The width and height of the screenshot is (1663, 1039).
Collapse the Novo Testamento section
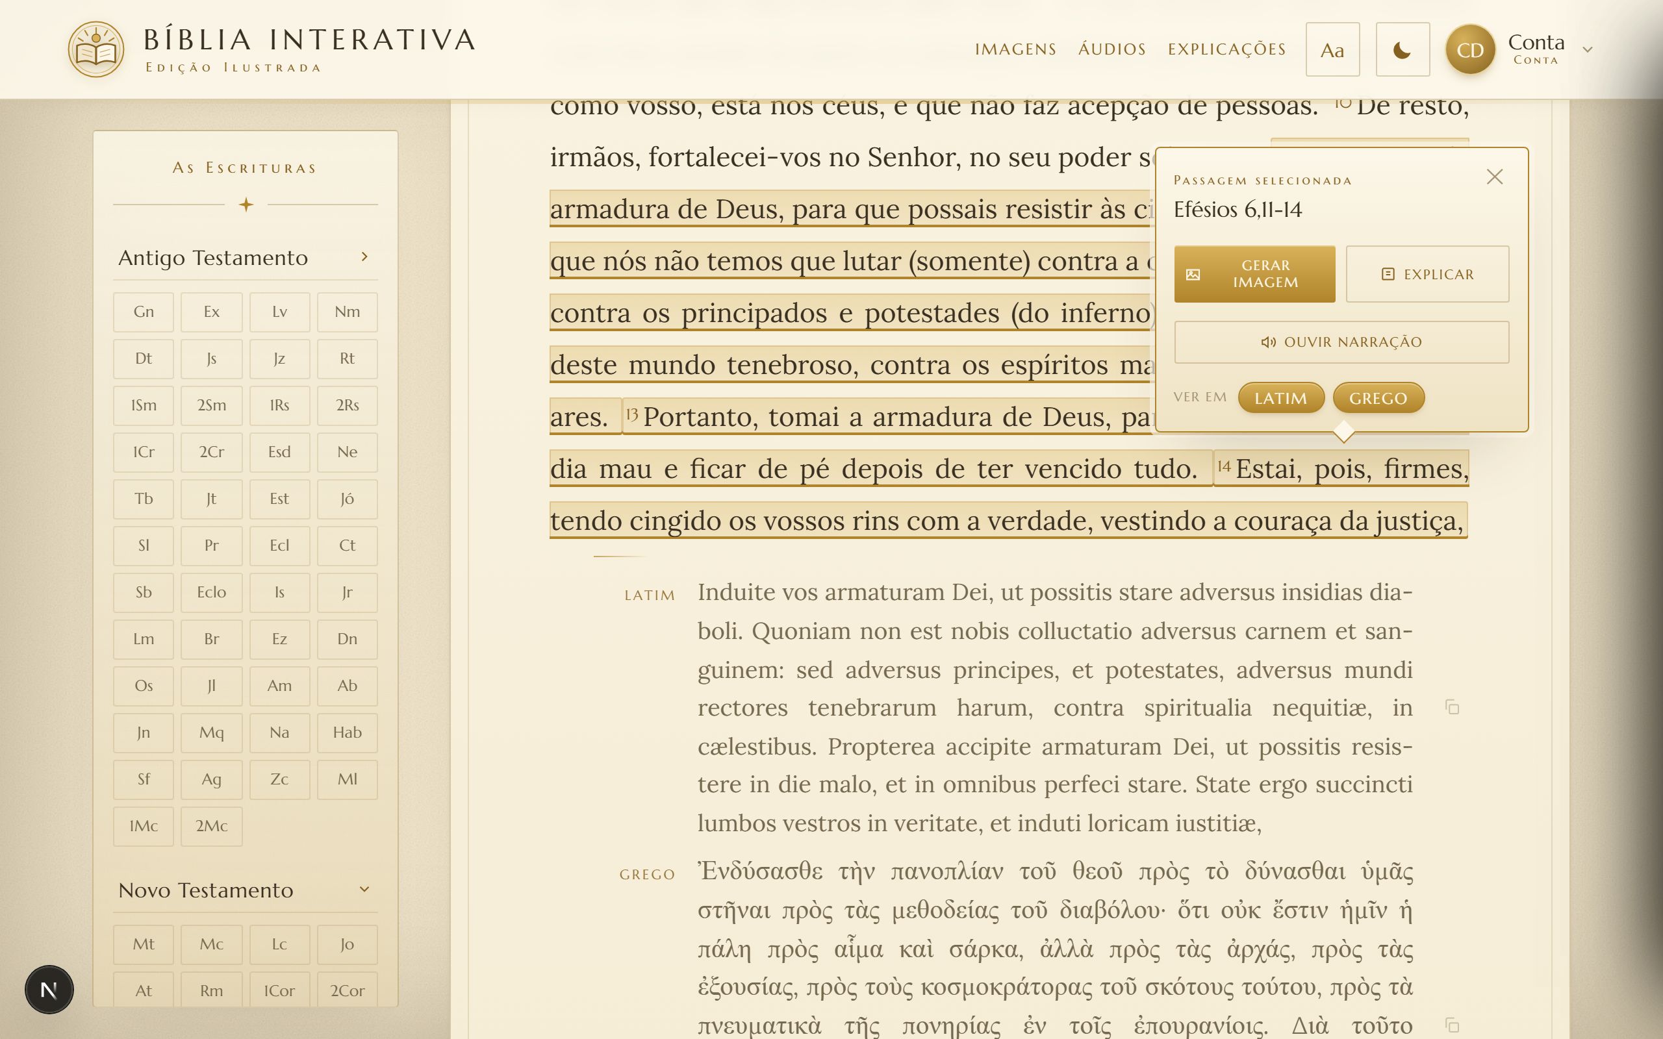point(246,890)
